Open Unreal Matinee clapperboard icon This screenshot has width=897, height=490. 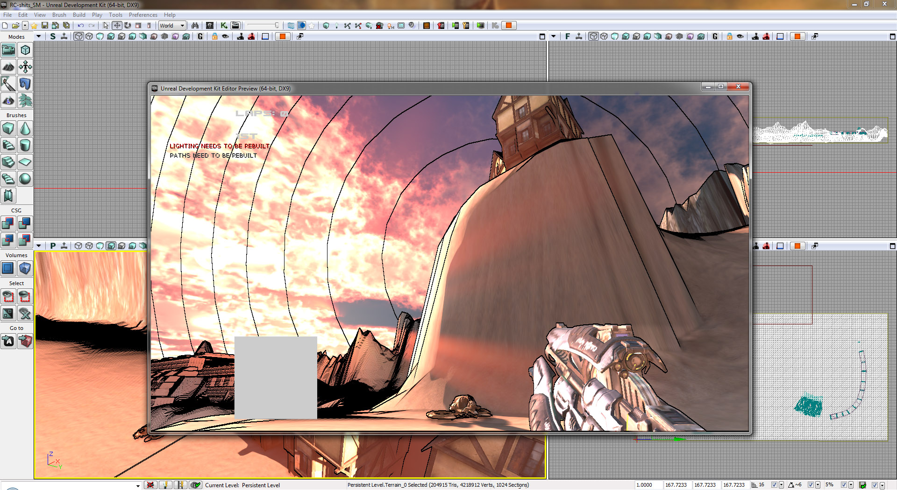point(235,25)
